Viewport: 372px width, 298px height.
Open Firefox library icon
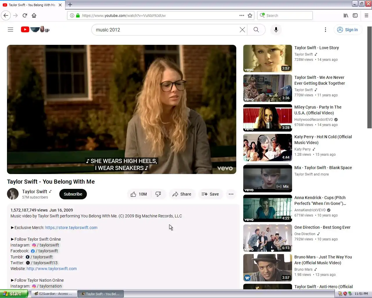346,15
